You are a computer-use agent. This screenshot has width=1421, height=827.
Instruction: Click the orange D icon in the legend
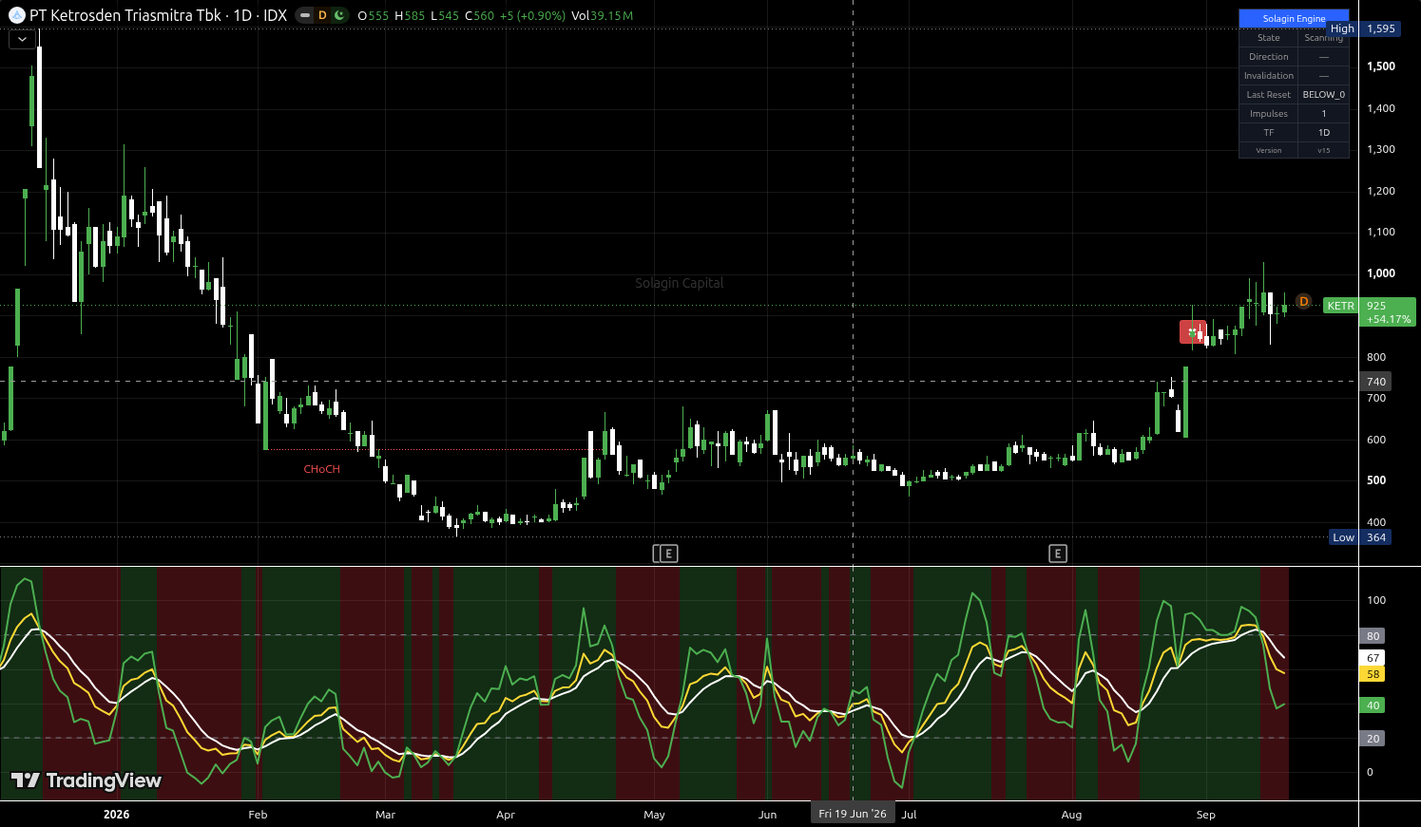pos(322,15)
